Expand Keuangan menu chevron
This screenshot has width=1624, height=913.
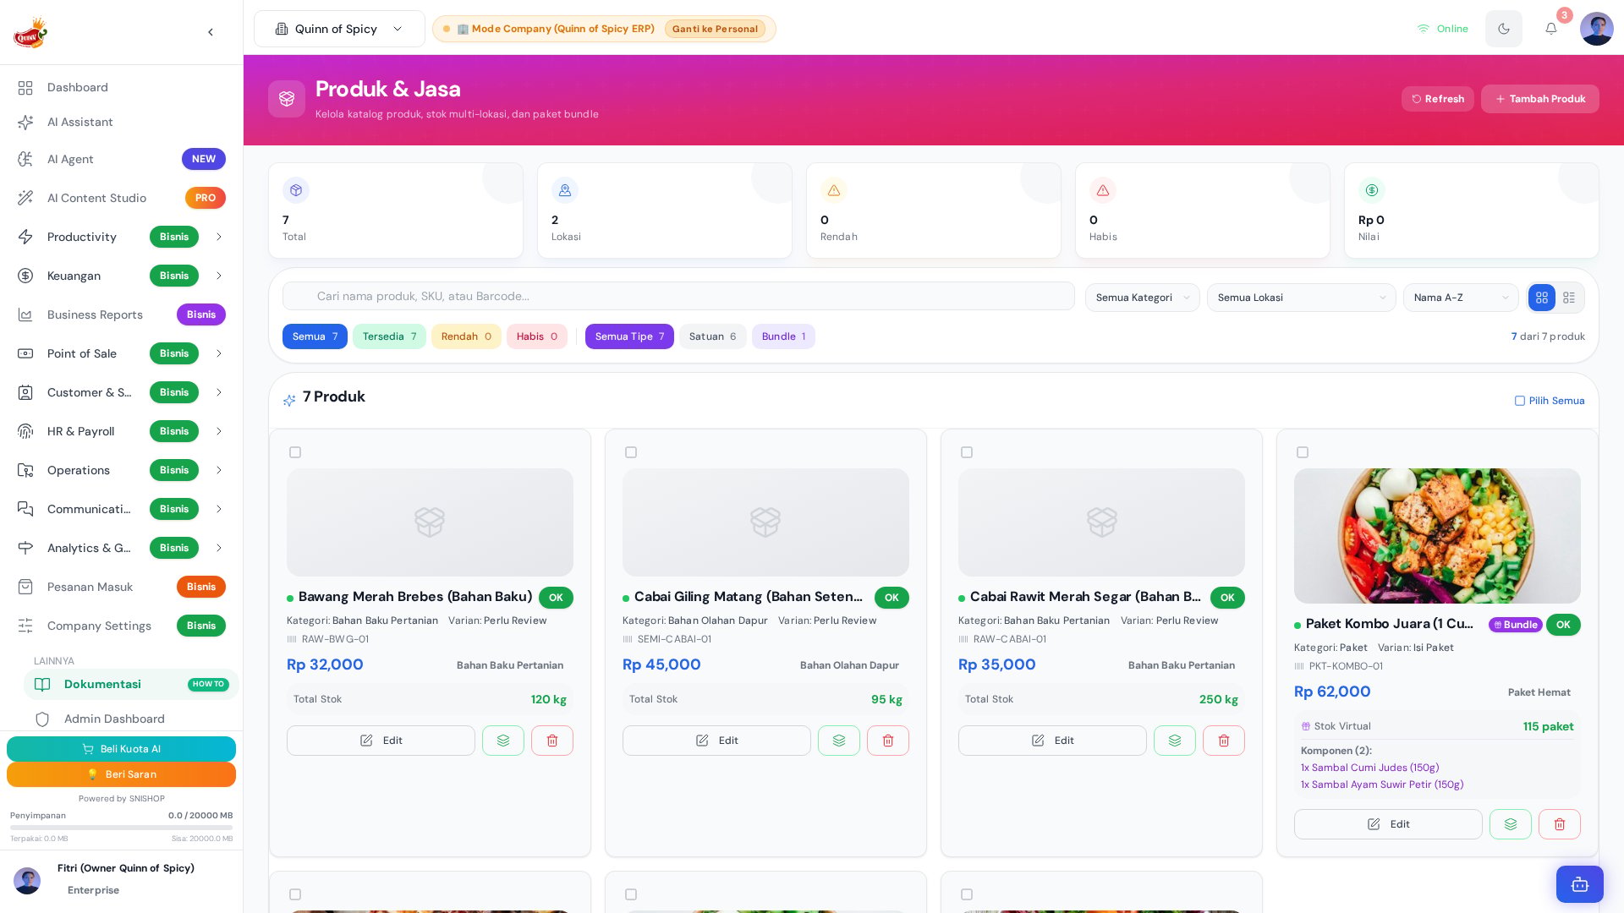click(x=219, y=276)
